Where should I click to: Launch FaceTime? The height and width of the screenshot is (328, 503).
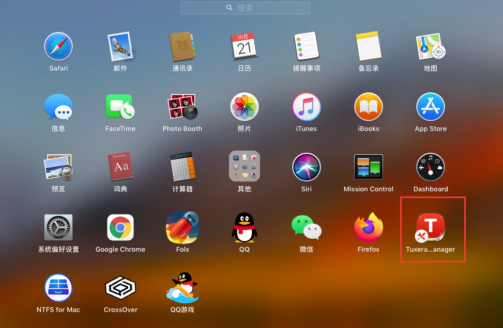[x=120, y=106]
